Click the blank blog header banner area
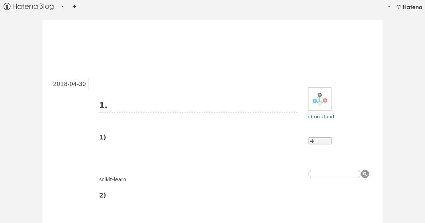Screen dimensions: 425x223 pyautogui.click(x=212, y=46)
